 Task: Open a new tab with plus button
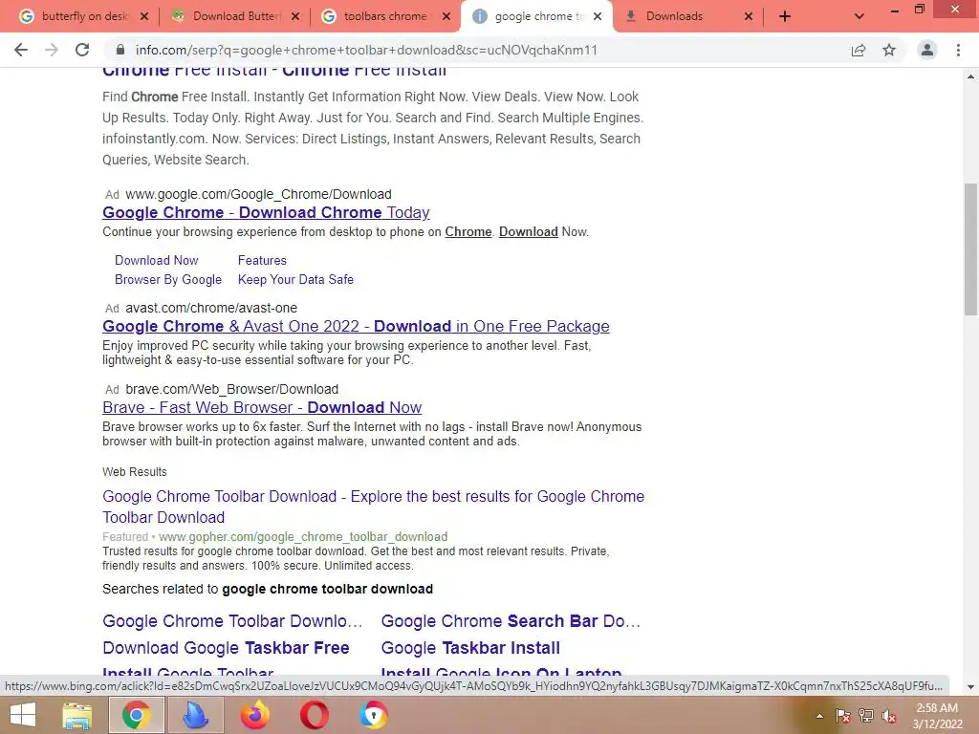pos(785,16)
